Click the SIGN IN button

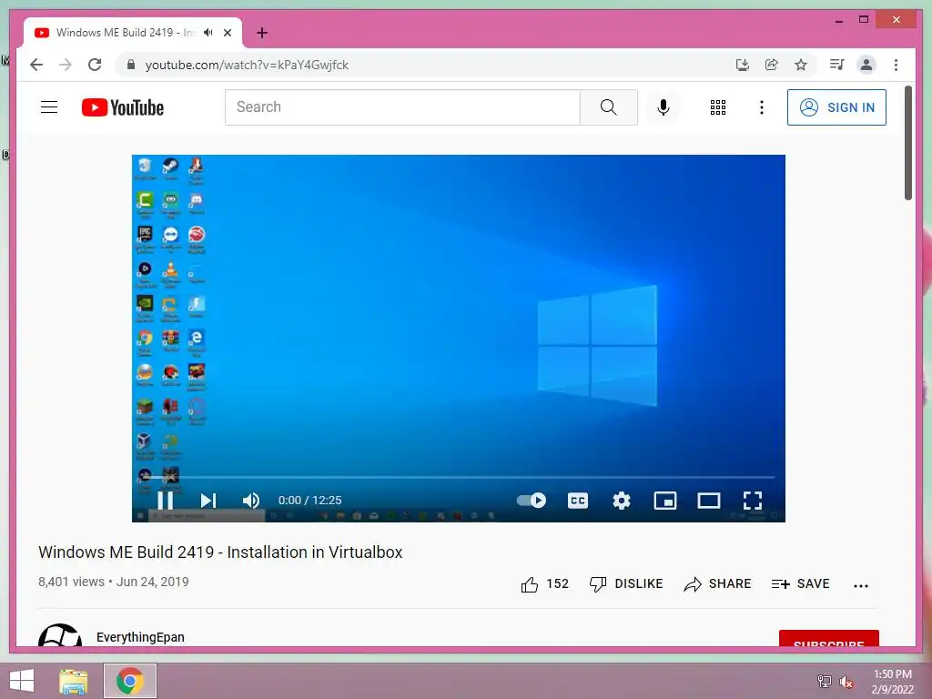point(836,107)
